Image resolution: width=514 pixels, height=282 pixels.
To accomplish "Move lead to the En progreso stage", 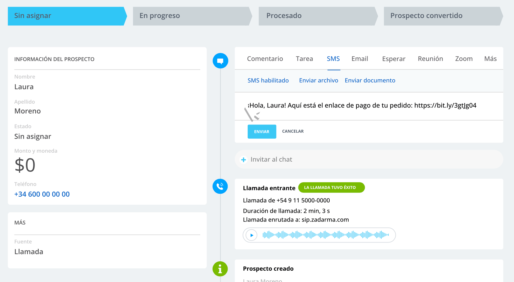I will coord(191,16).
